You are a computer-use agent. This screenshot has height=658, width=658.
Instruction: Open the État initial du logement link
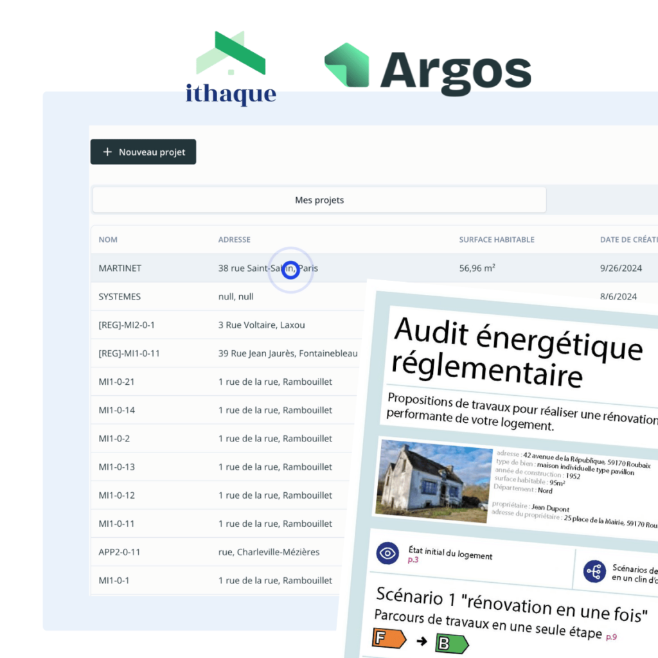coord(450,553)
